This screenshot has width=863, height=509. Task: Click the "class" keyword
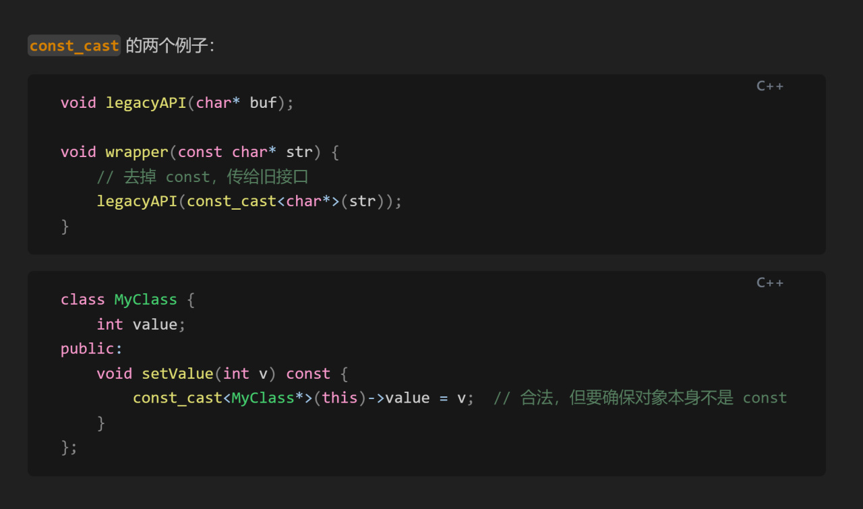point(83,299)
